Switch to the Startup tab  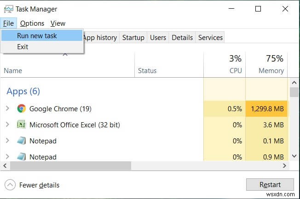[x=133, y=38]
